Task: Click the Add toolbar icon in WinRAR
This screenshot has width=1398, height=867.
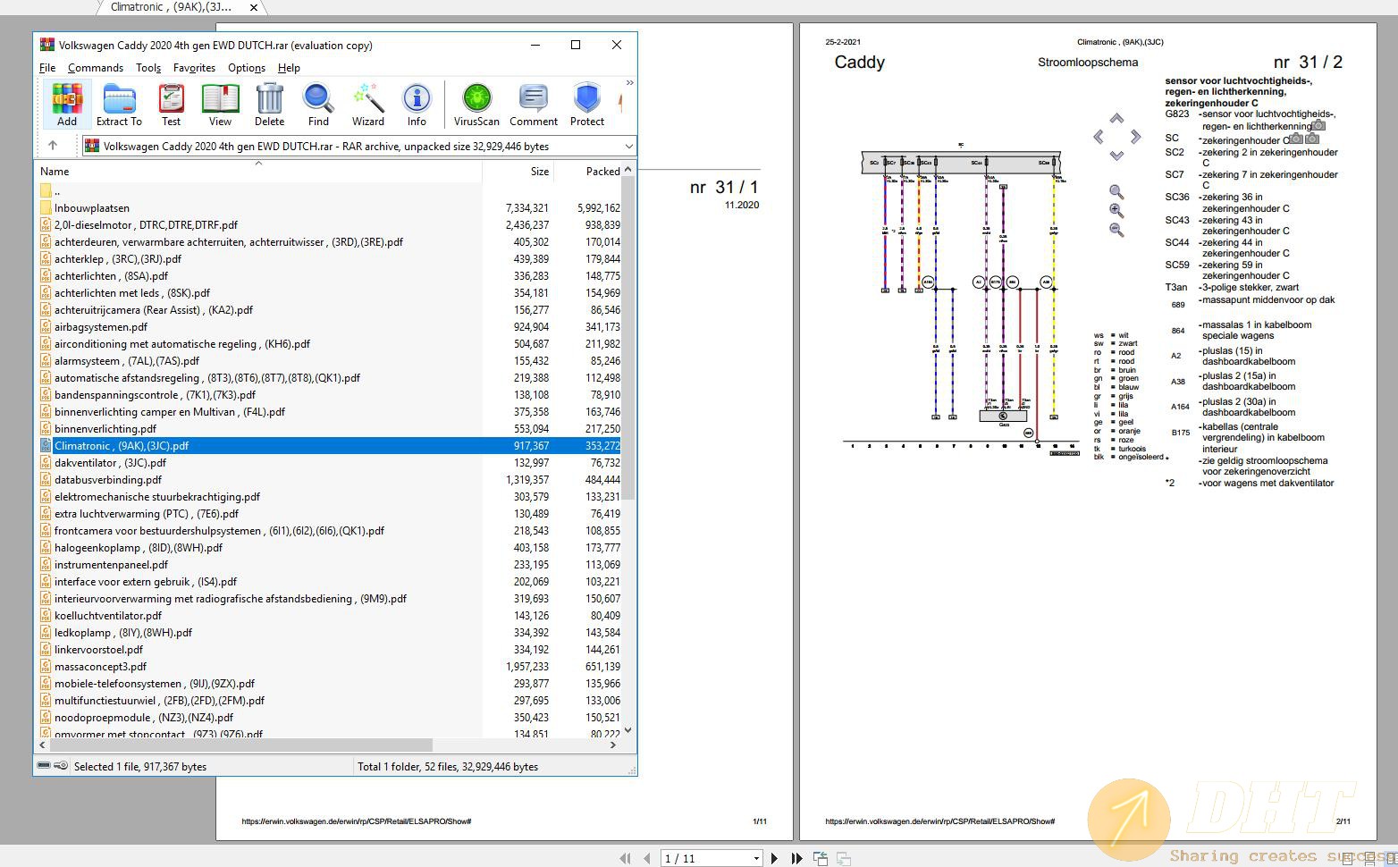Action: coord(67,104)
